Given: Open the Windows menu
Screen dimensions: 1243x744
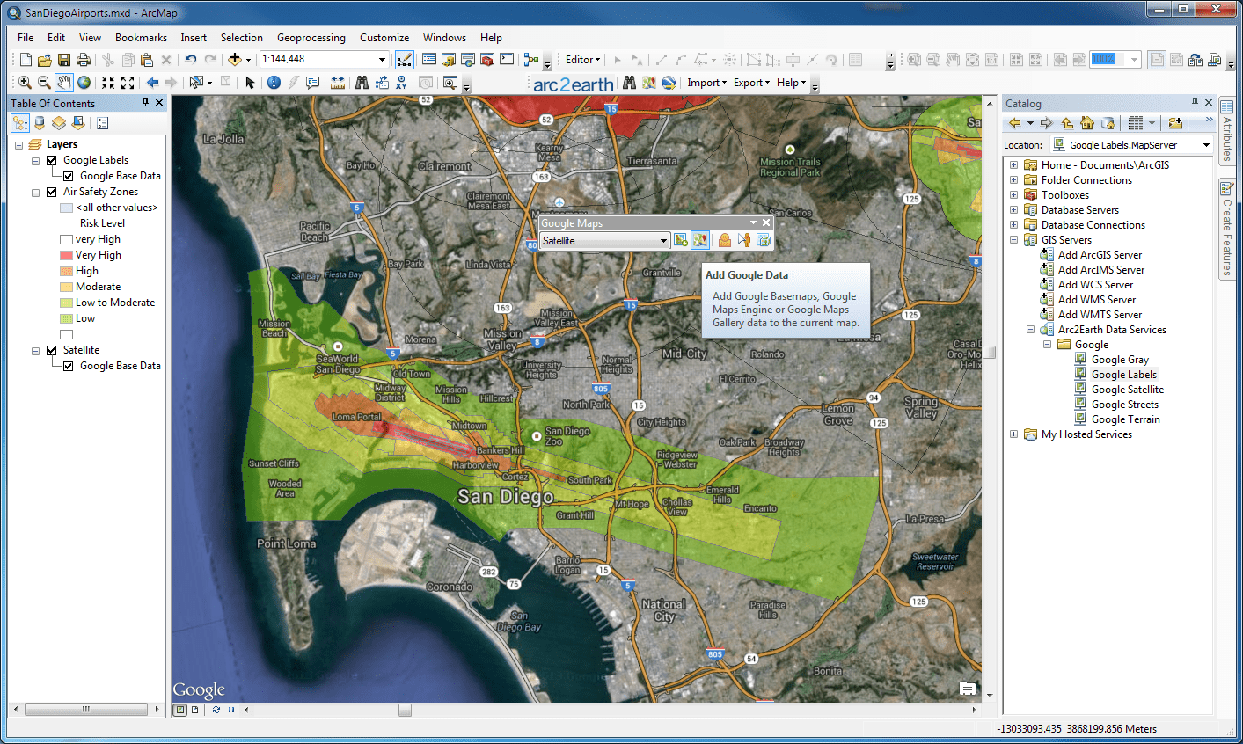Looking at the screenshot, I should pyautogui.click(x=444, y=38).
